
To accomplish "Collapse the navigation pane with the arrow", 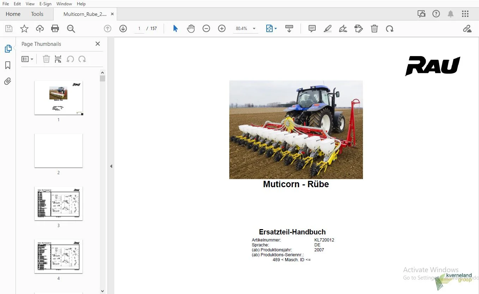I will 111,166.
